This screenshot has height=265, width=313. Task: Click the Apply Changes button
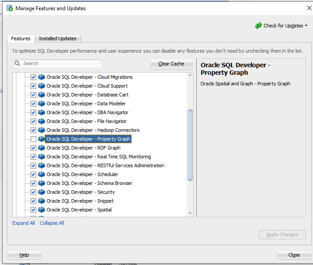tap(282, 234)
